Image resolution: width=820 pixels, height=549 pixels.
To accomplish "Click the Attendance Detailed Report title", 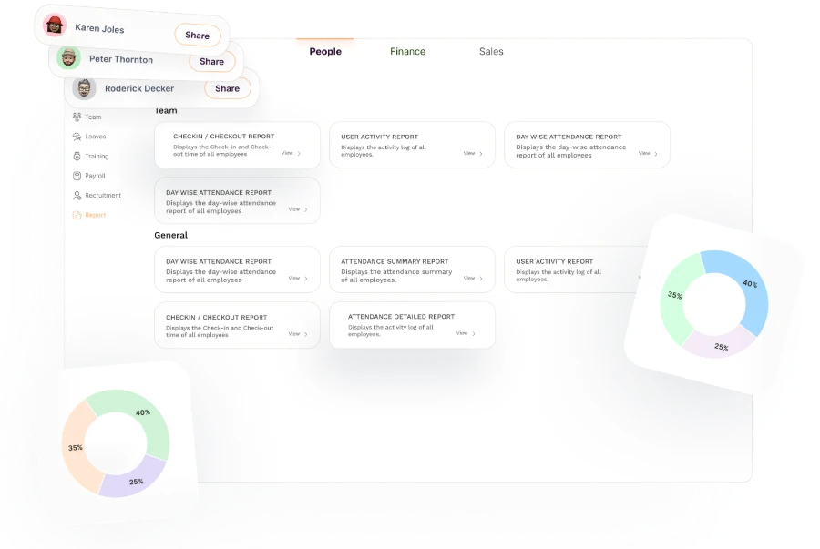I will click(x=401, y=317).
